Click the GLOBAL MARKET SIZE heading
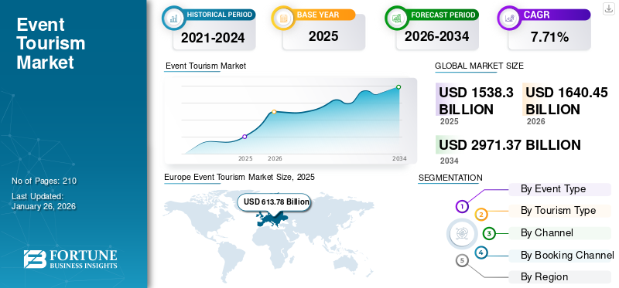 point(479,66)
